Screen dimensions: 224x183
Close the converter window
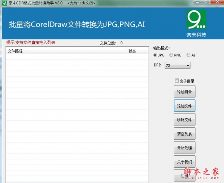pos(217,2)
